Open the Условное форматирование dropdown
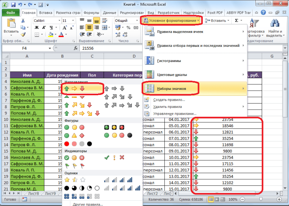Viewport: 289px width, 206px height. [171, 21]
